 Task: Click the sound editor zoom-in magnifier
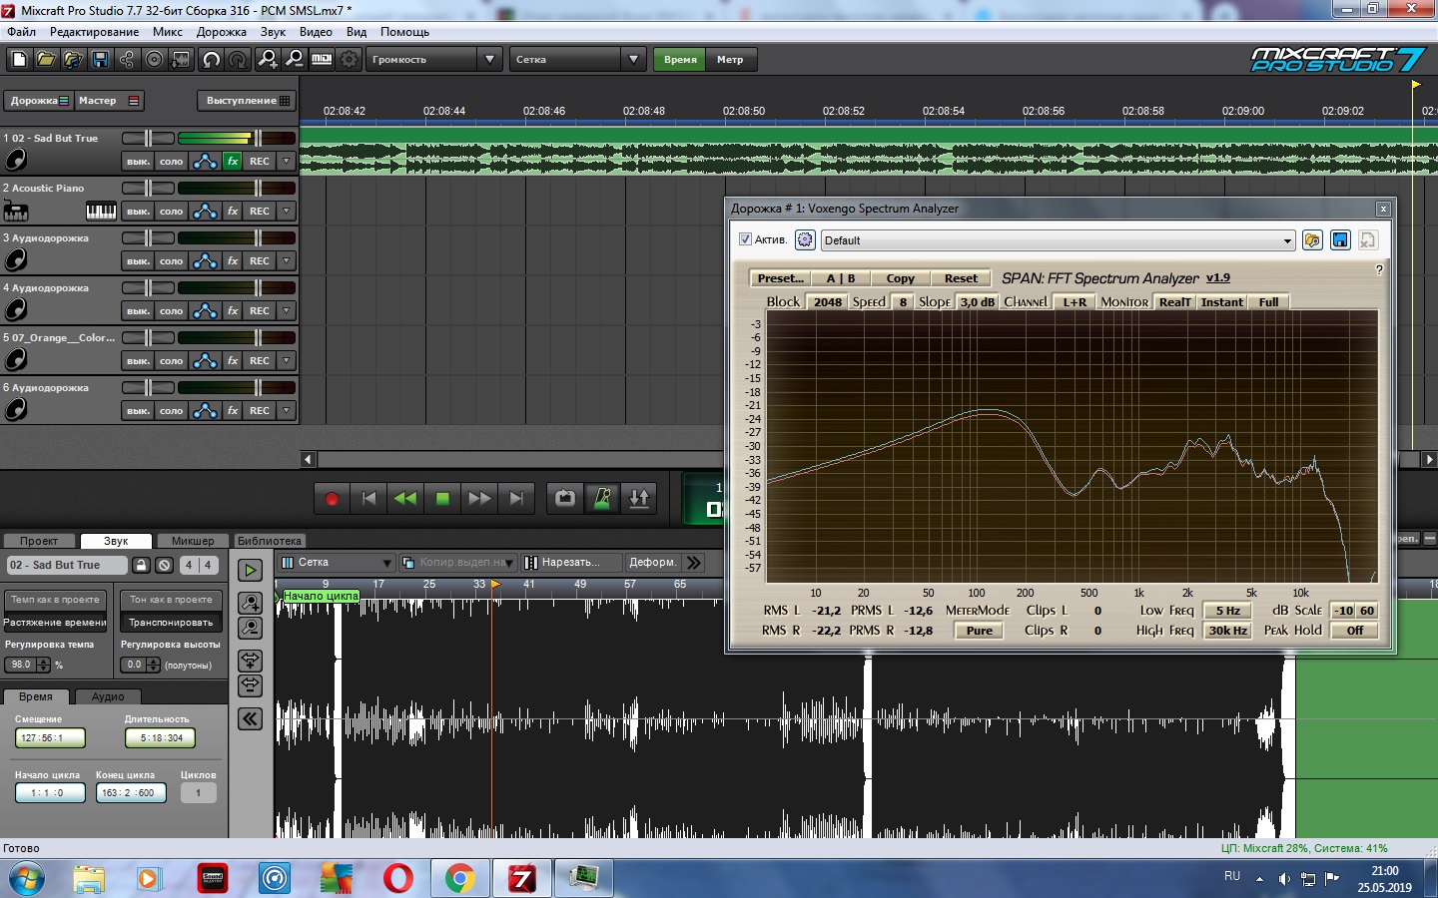point(251,603)
